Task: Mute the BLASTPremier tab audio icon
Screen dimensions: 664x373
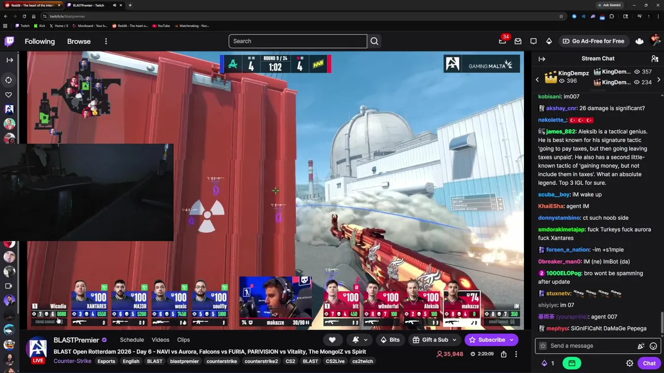Action: [x=114, y=5]
